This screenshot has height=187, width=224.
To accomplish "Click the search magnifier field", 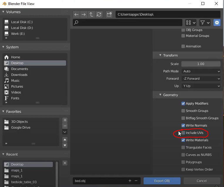I will 127,22.
